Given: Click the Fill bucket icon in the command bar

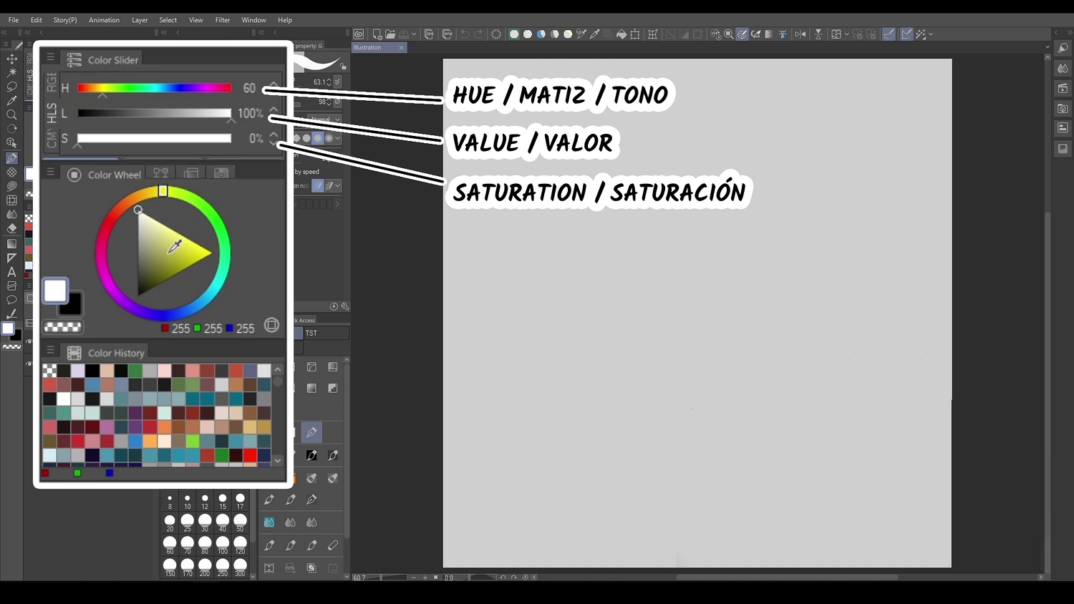Looking at the screenshot, I should point(621,34).
